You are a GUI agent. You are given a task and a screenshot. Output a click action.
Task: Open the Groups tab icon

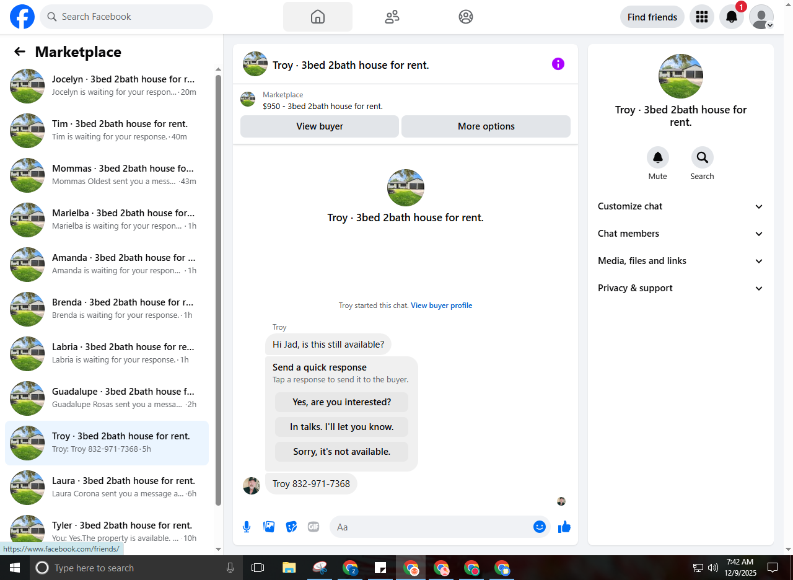tap(466, 17)
